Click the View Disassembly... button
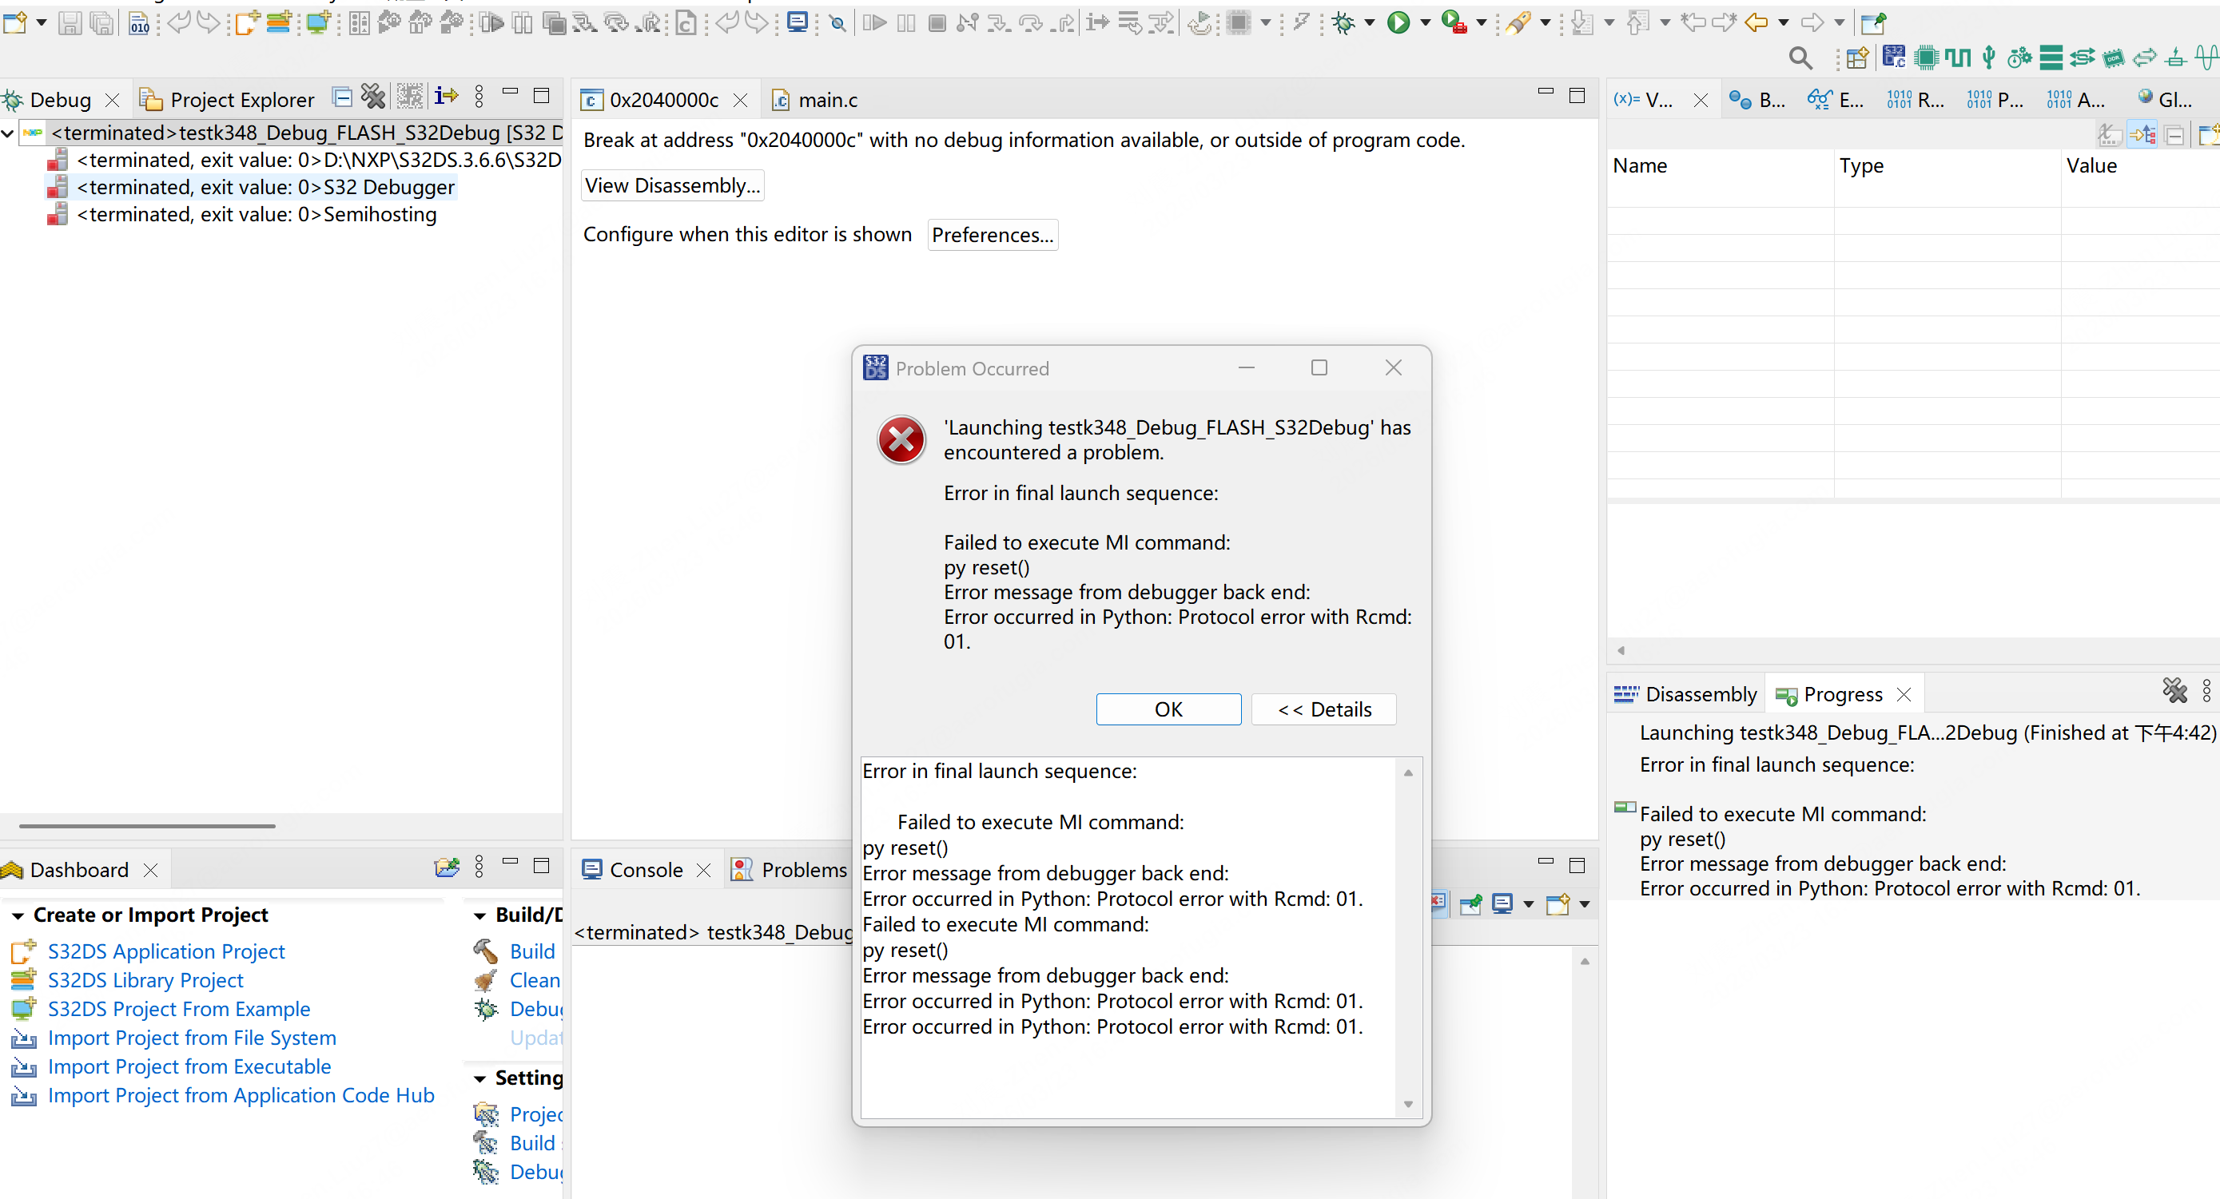 (672, 185)
